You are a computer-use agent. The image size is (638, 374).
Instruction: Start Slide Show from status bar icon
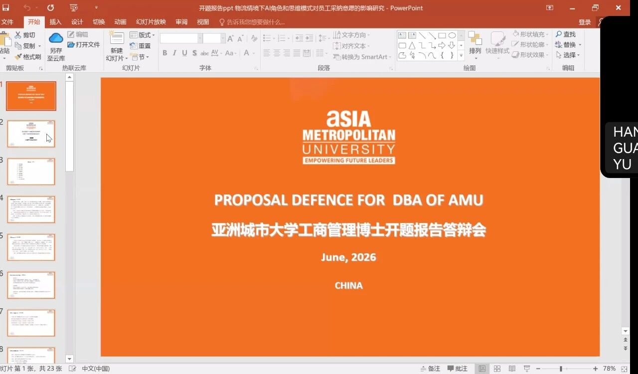[527, 369]
